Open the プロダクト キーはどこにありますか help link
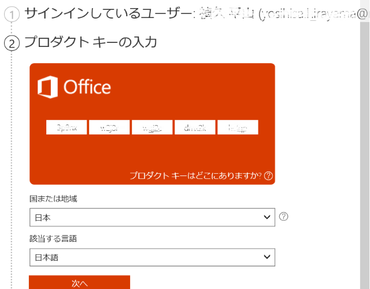This screenshot has width=370, height=289. pos(195,176)
